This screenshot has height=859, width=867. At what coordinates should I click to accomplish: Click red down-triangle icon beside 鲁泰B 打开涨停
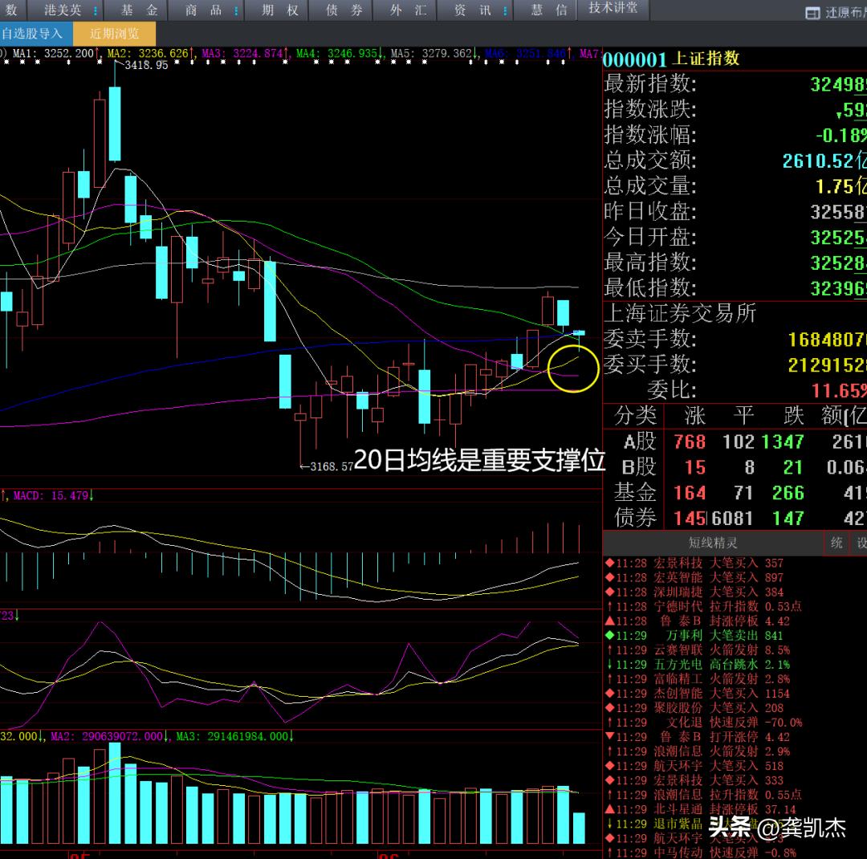[609, 737]
